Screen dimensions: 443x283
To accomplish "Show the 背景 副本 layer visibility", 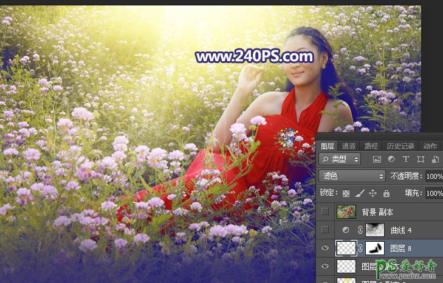I will (326, 212).
